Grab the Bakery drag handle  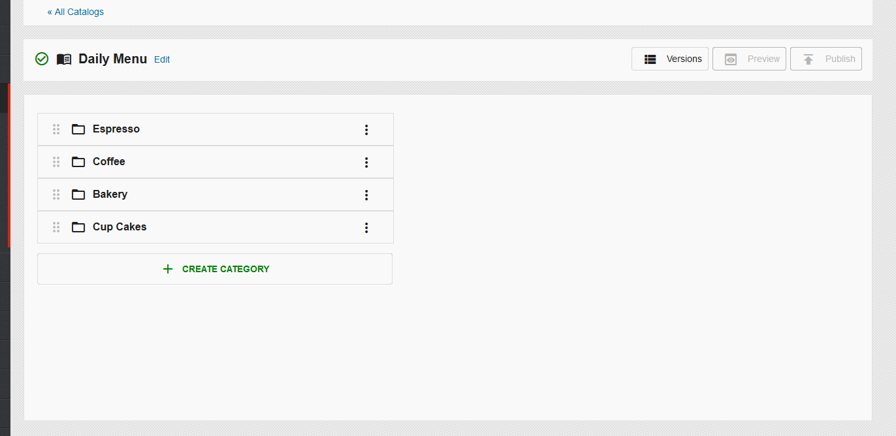pos(56,195)
